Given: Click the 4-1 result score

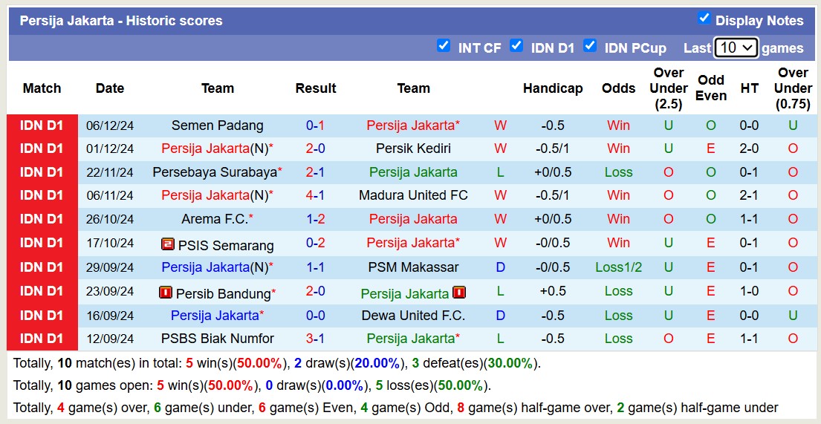Looking at the screenshot, I should (x=316, y=195).
